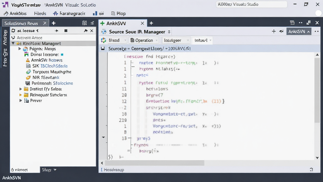Screen dimensions: 323x182
Task: Expand the Drehinst l'fy Salbas folder
Action: 21,89
